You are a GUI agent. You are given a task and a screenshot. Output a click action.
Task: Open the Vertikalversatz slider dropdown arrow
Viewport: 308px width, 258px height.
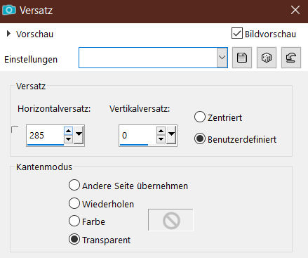click(x=171, y=135)
